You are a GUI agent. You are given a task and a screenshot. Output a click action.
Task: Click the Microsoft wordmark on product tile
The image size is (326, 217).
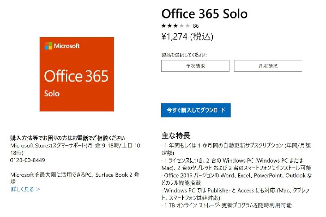67,46
